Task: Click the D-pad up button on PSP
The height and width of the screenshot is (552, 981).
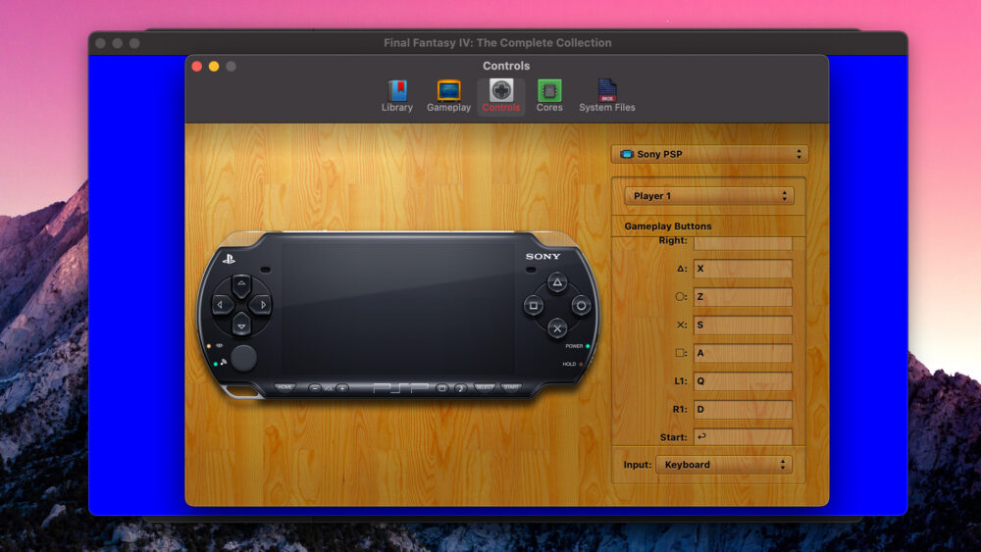Action: [x=241, y=285]
